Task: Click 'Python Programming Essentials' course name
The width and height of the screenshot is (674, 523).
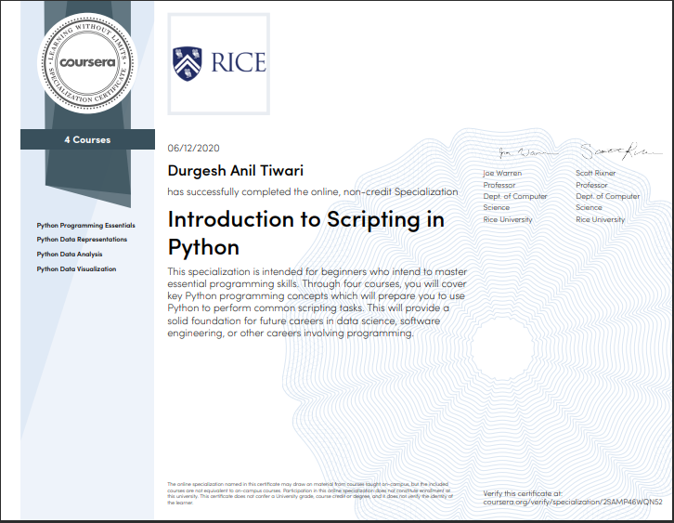Action: click(x=86, y=226)
